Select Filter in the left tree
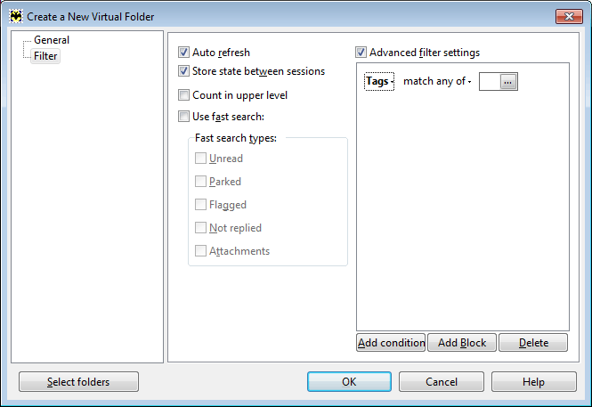The image size is (592, 407). point(45,56)
